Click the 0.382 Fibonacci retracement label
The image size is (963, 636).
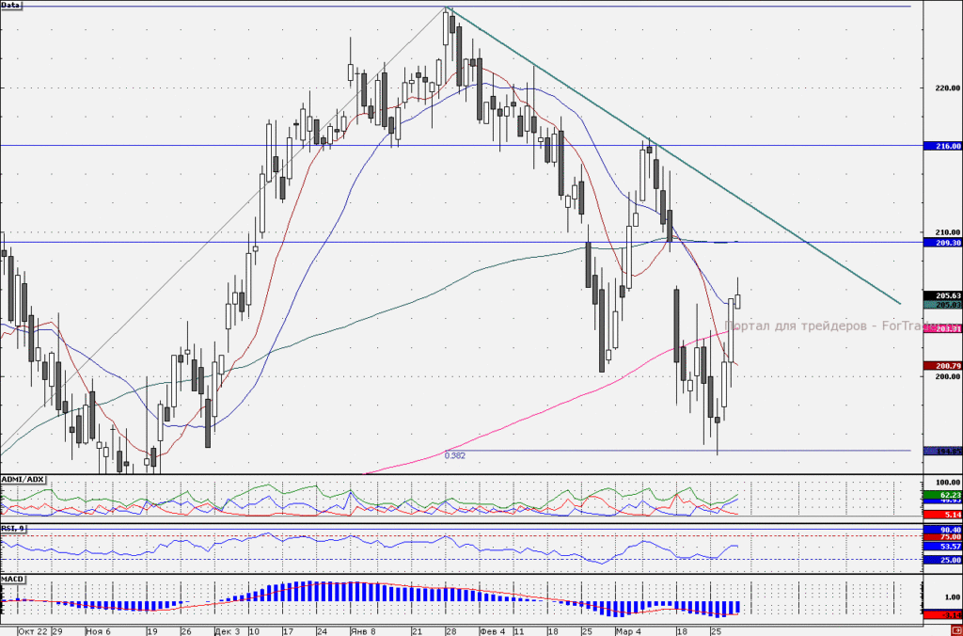click(454, 456)
